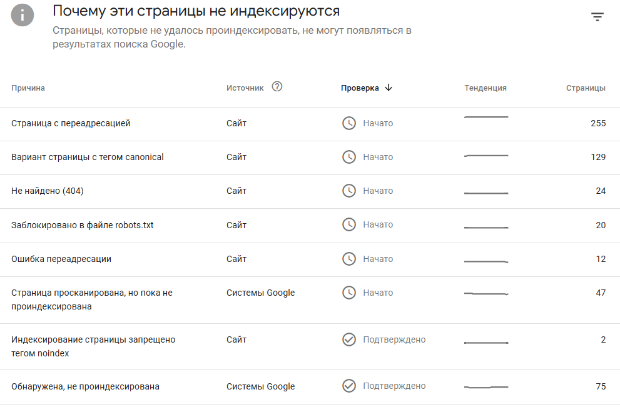
Task: Click trend sparkline for Страница с переадресацией
Action: point(486,117)
